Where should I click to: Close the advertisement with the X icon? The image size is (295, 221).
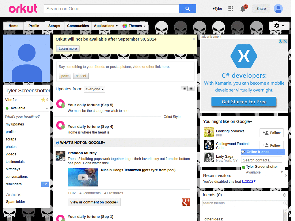click(285, 41)
